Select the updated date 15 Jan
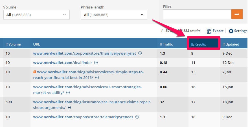The image size is (250, 127). (228, 87)
